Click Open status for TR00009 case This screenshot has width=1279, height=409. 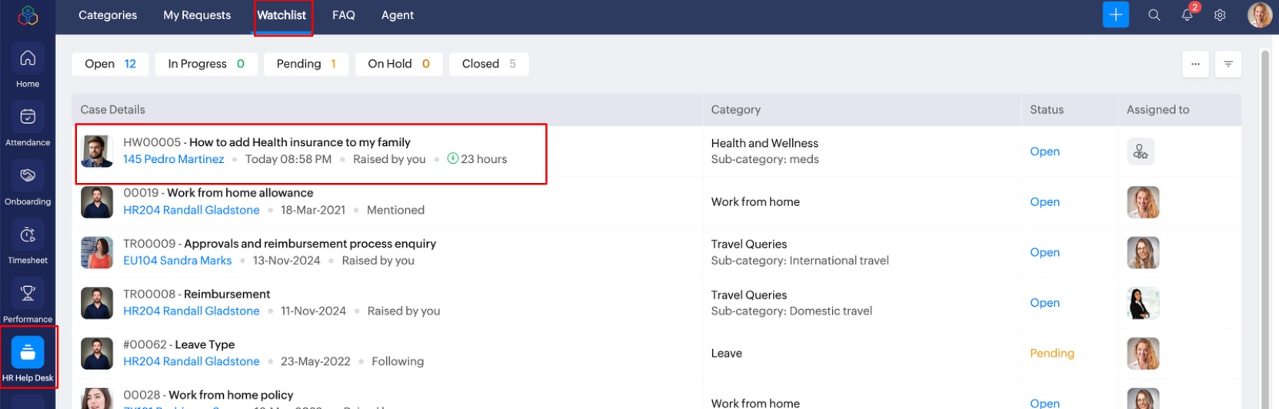(x=1044, y=252)
